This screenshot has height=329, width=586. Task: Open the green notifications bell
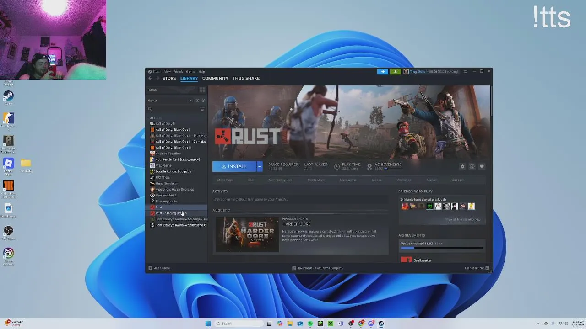395,71
